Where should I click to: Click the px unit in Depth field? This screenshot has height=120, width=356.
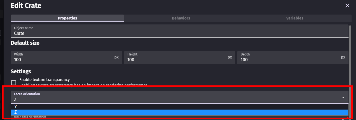pyautogui.click(x=343, y=57)
